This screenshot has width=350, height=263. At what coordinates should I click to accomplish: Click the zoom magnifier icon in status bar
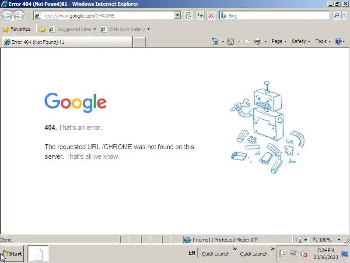[x=315, y=239]
